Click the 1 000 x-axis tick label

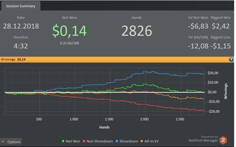tap(74, 119)
